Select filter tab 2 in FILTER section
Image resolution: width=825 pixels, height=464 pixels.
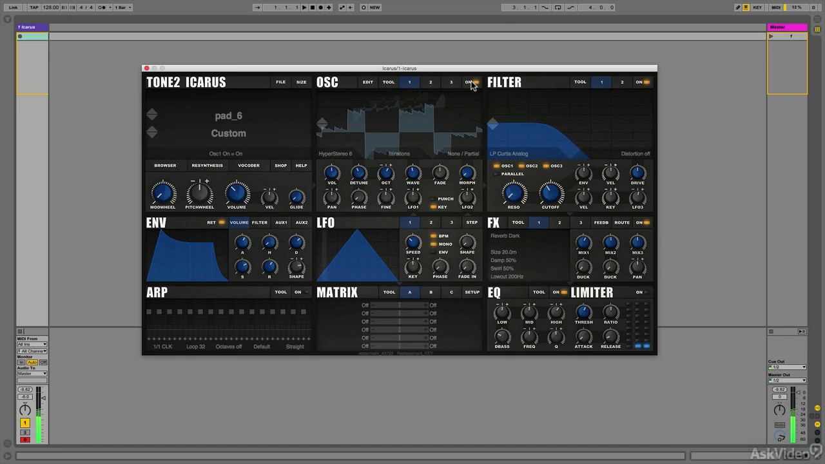(622, 82)
